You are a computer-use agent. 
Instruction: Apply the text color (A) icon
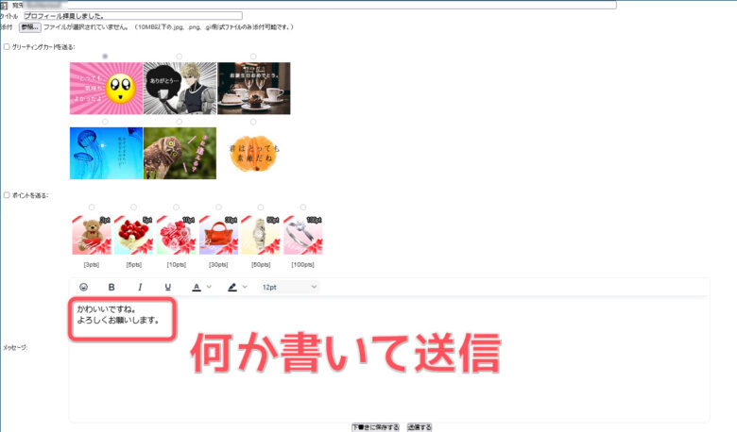pos(197,287)
